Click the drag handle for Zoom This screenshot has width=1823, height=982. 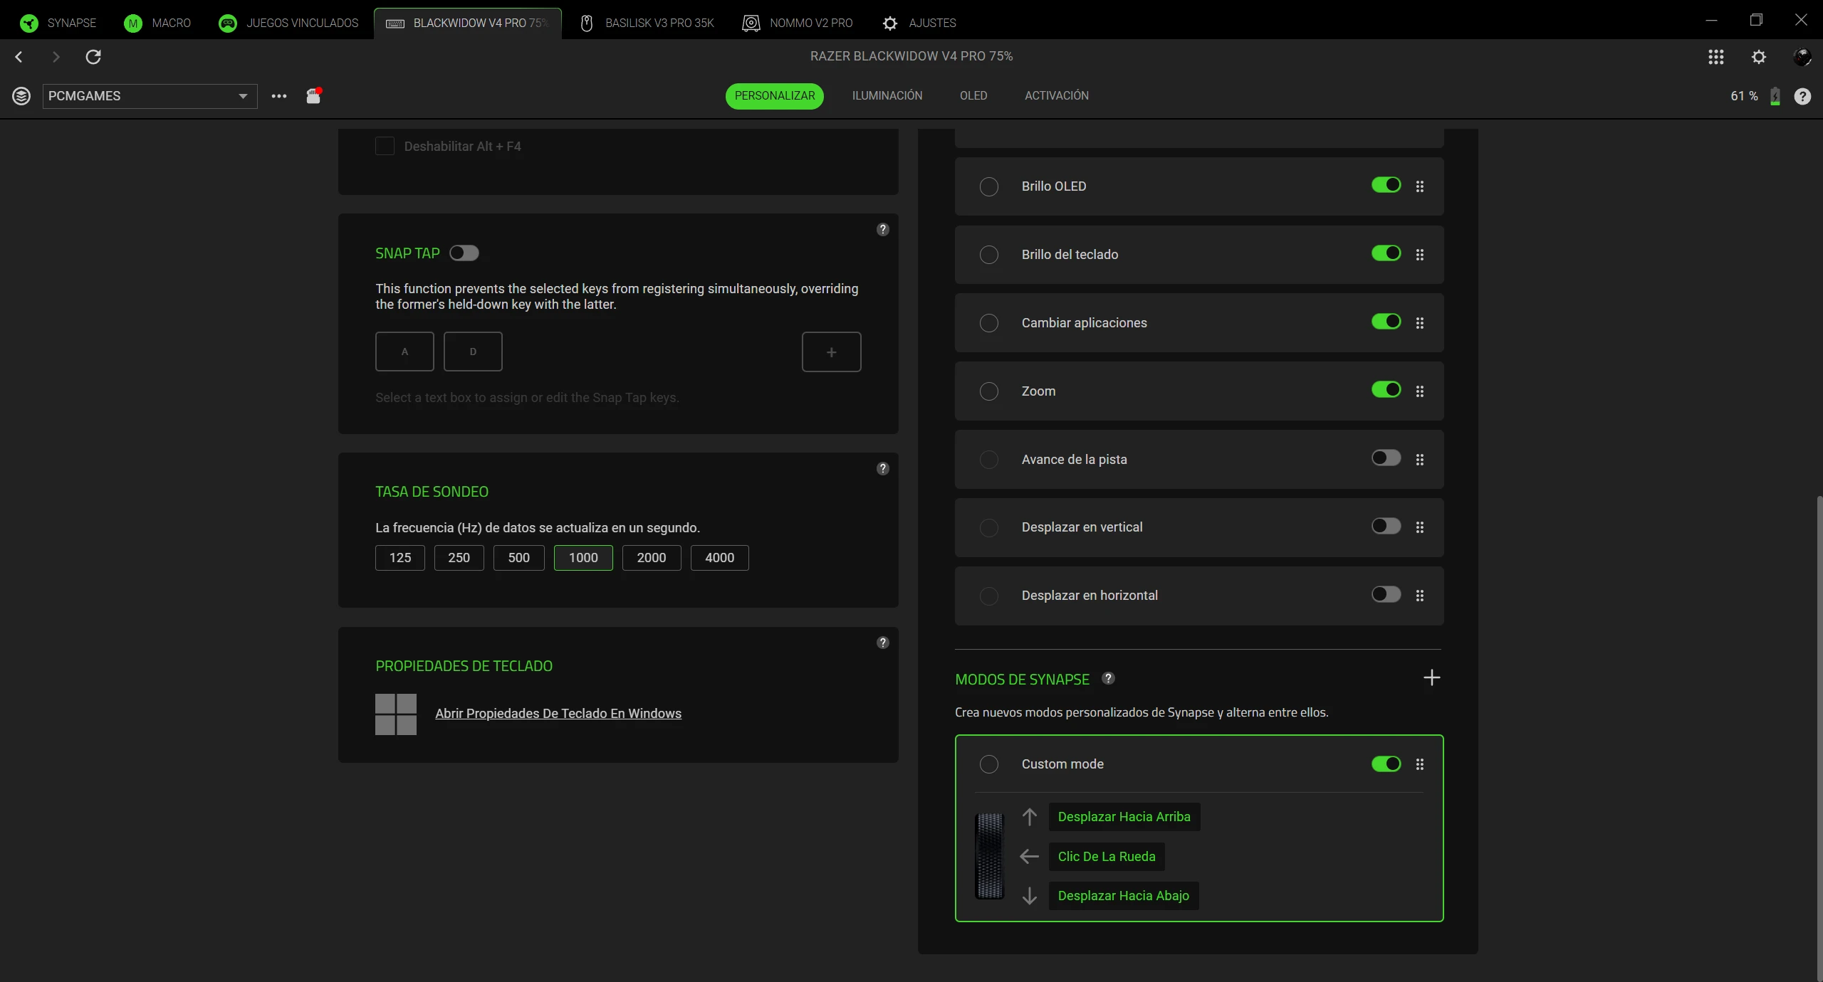(x=1420, y=391)
